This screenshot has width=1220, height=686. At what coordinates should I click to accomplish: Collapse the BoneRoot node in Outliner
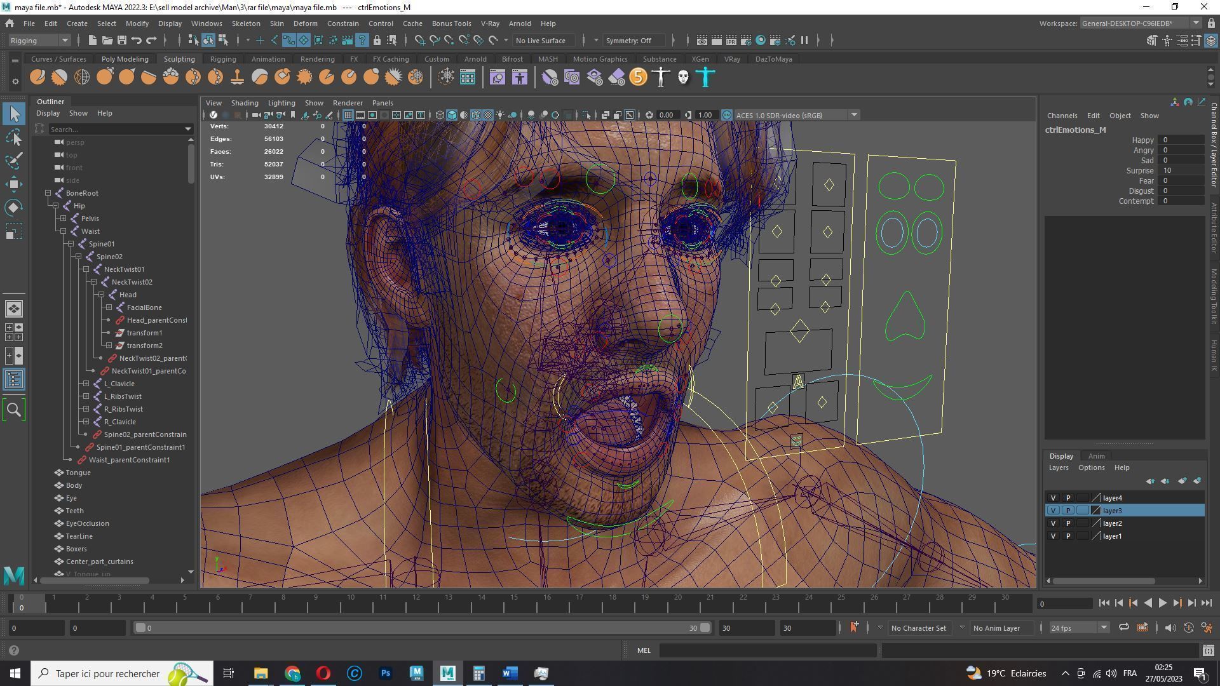(48, 193)
